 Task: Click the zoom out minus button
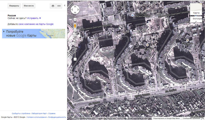click(x=75, y=59)
